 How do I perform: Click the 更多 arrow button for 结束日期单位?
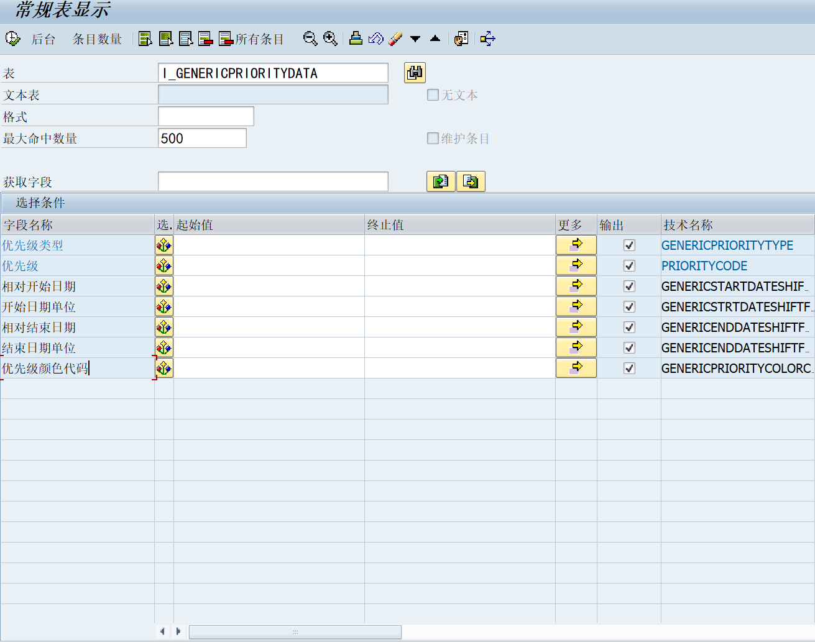(x=576, y=347)
